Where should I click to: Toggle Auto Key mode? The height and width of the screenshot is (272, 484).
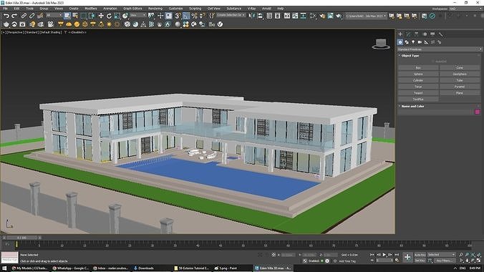420,255
